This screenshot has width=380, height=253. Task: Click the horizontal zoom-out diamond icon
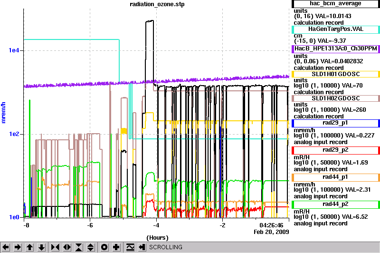[67, 247]
